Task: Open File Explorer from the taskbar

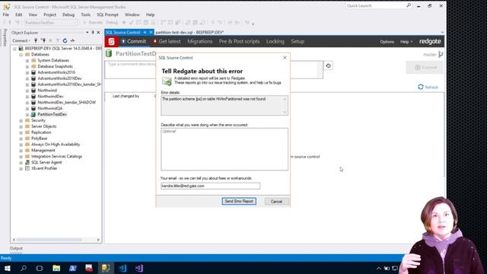Action: tap(56, 268)
